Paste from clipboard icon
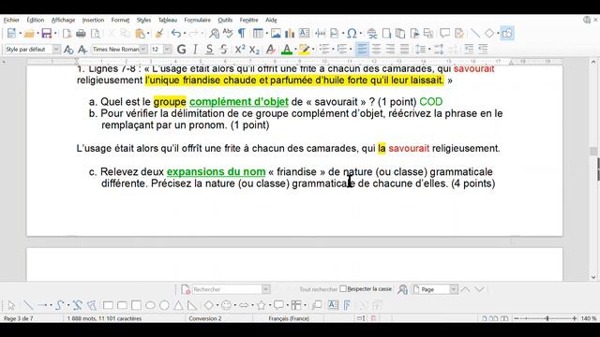 click(141, 34)
